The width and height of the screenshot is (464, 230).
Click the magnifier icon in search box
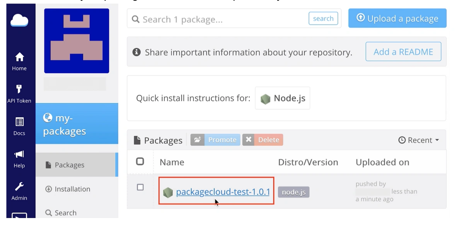coord(136,19)
